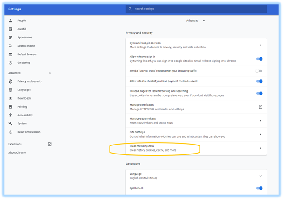Viewport: 283px width, 199px height.
Task: Click the Search settings input field
Action: coord(196,9)
